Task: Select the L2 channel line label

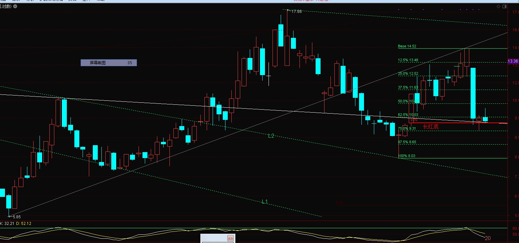Action: [x=271, y=136]
